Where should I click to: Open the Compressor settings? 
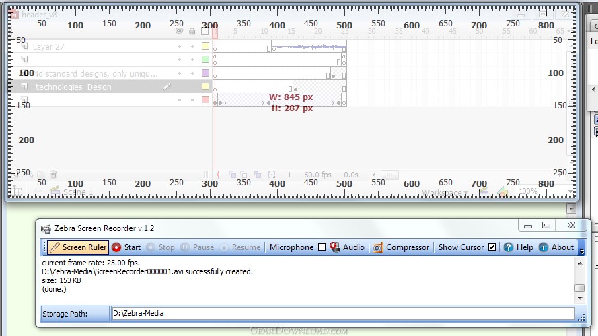[x=401, y=247]
